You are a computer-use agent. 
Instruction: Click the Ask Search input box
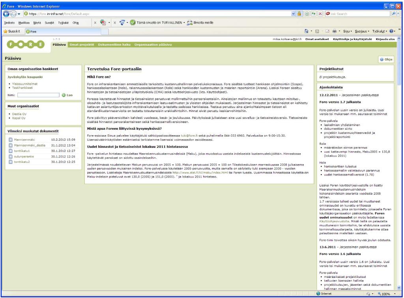click(x=357, y=14)
